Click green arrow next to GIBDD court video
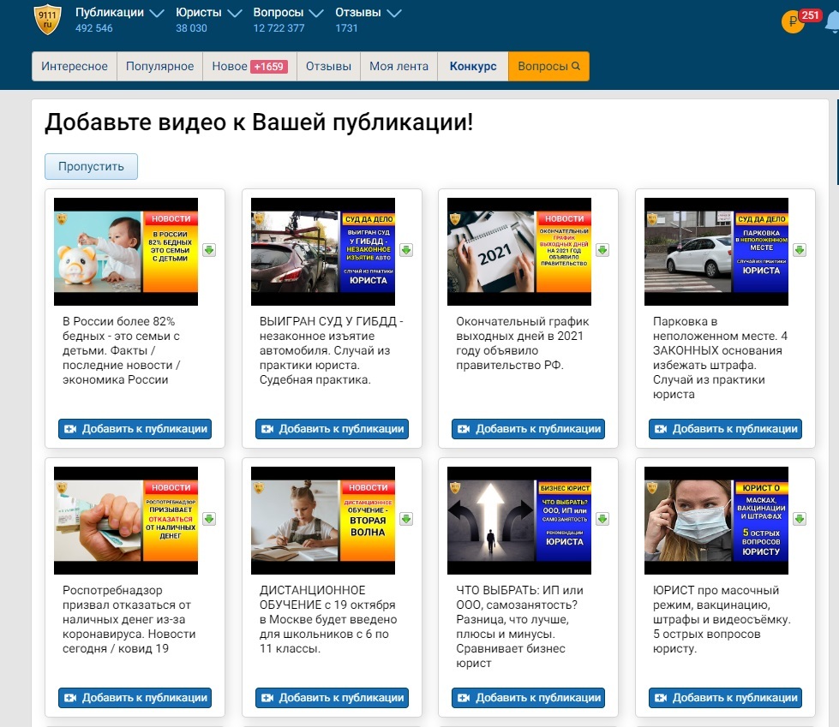 pos(406,250)
